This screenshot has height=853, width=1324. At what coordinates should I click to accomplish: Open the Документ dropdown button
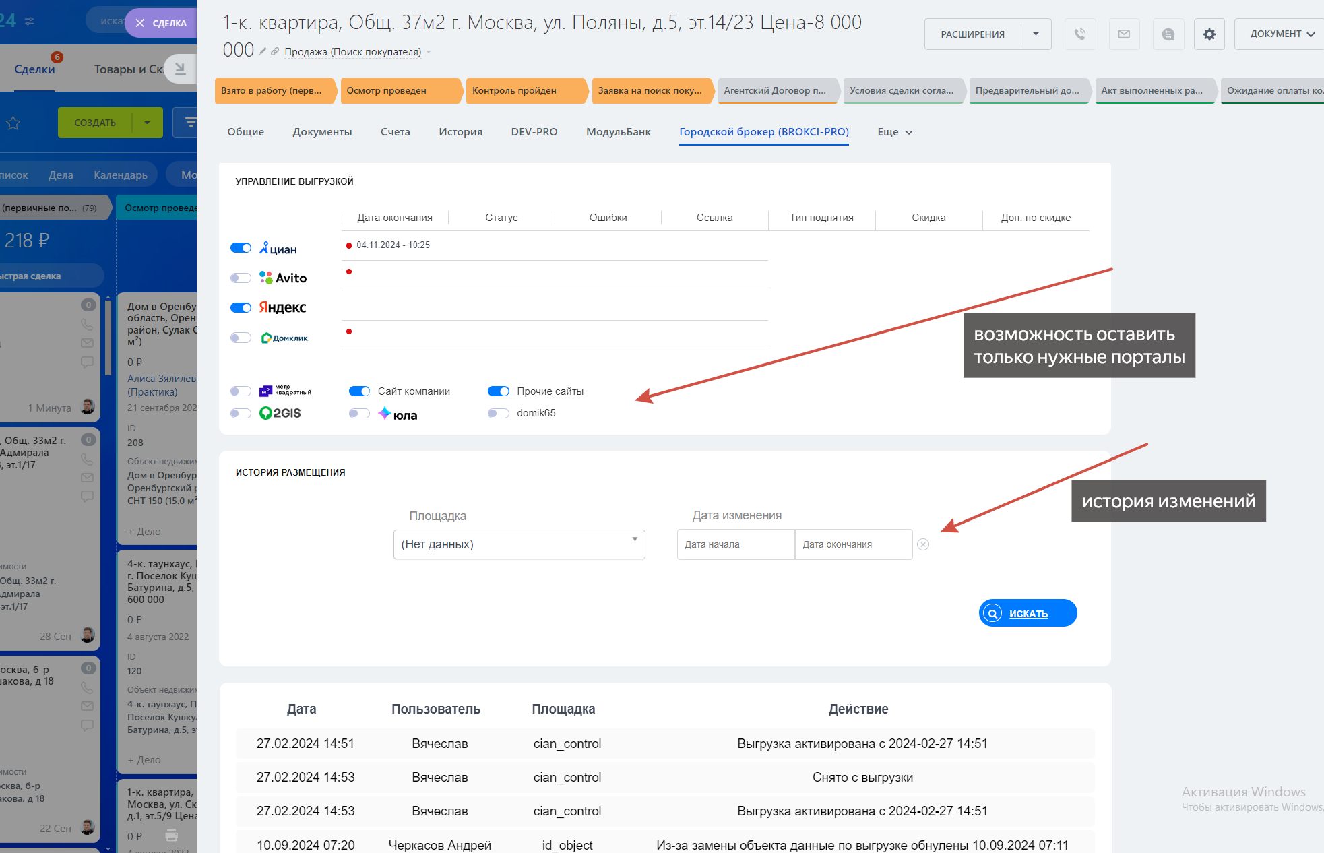1280,34
